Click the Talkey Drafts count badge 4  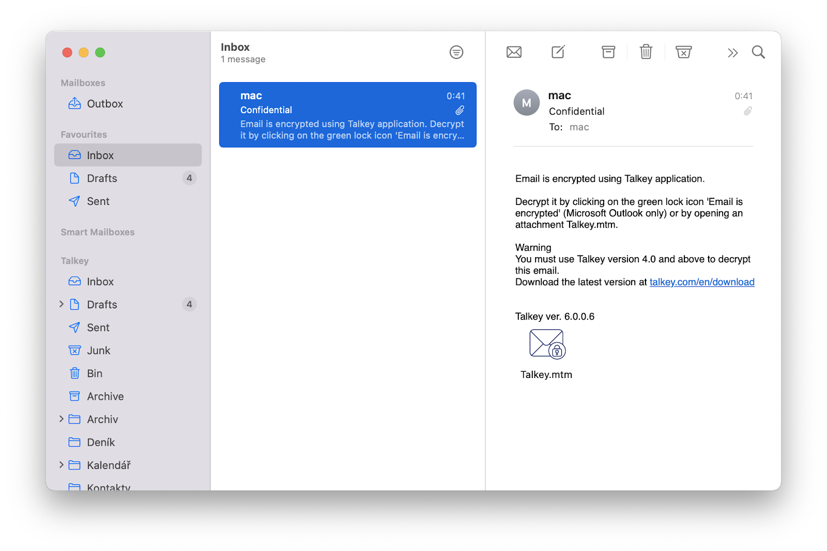click(x=189, y=304)
